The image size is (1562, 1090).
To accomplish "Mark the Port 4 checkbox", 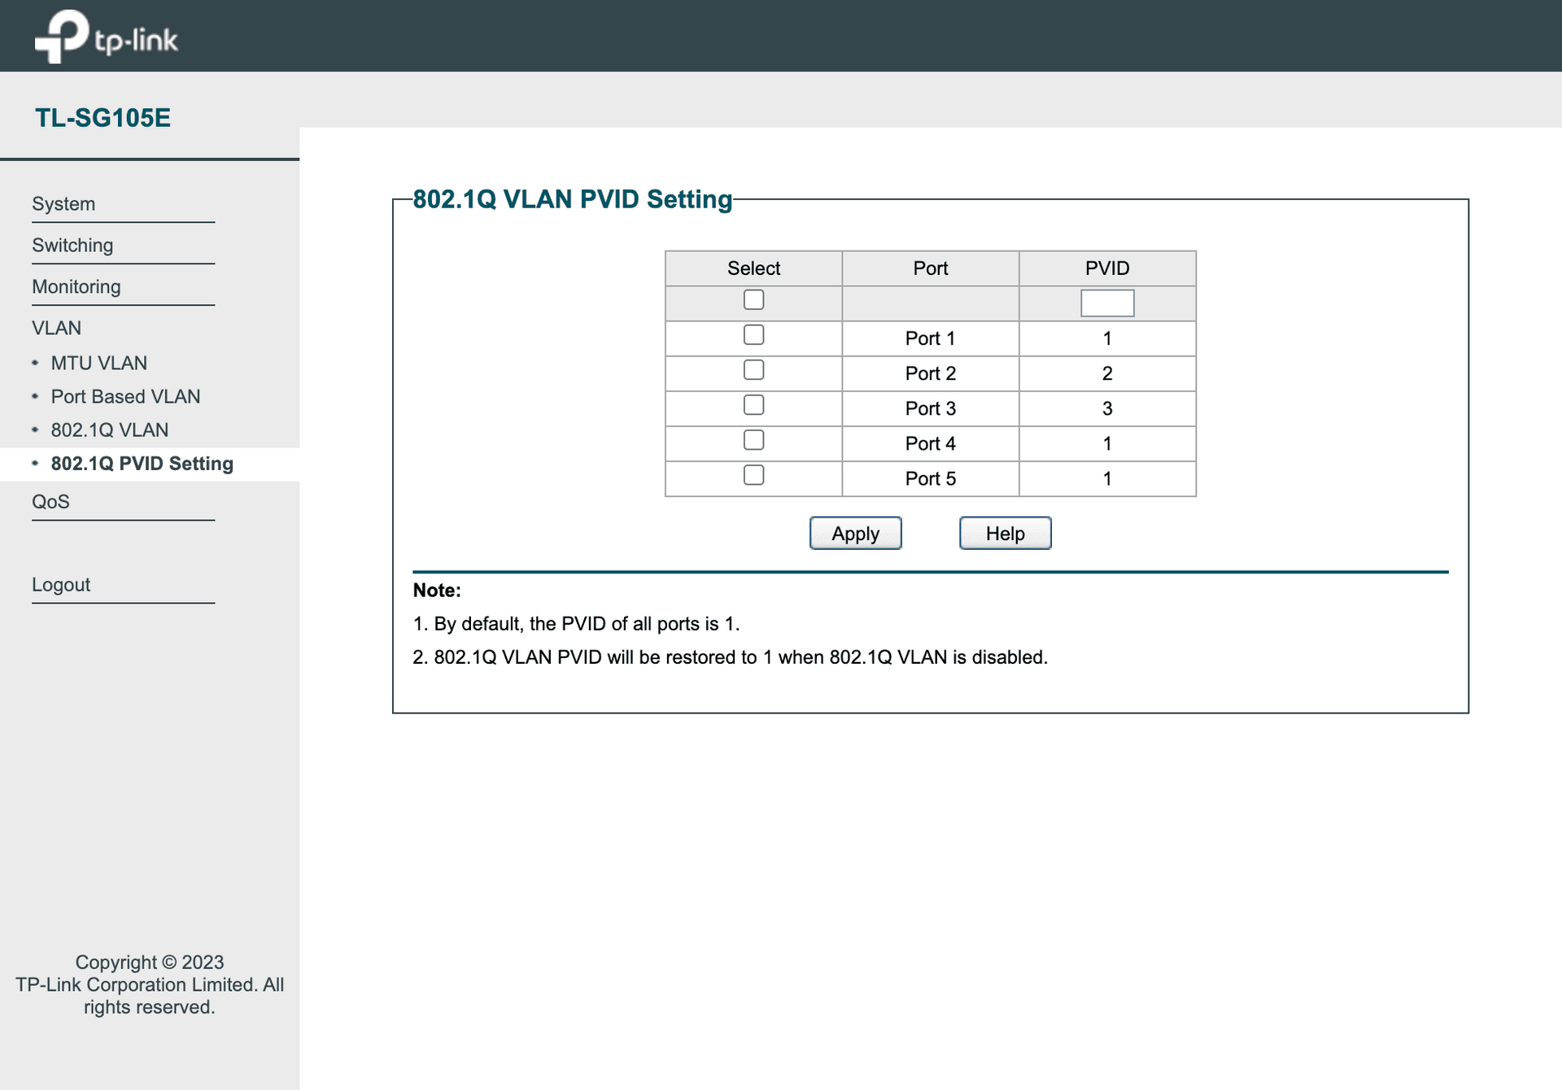I will point(753,440).
